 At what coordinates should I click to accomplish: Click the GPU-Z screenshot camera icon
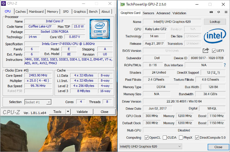(x=211, y=12)
